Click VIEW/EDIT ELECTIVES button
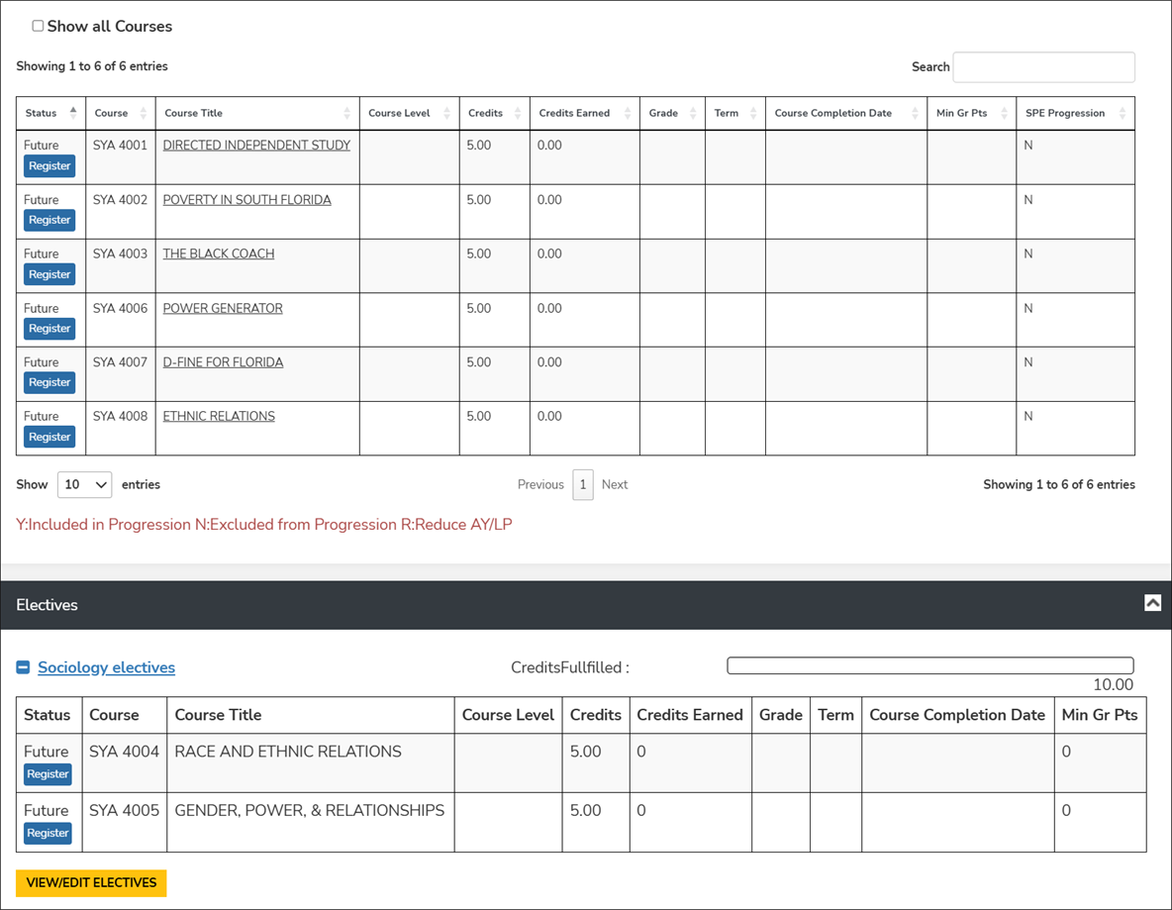 (x=91, y=882)
